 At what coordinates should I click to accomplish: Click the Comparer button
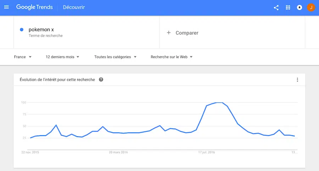187,33
